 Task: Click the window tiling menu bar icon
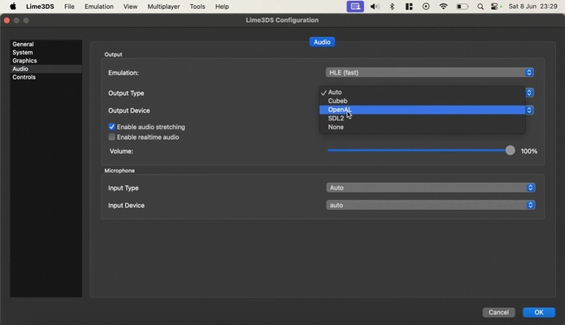(409, 6)
